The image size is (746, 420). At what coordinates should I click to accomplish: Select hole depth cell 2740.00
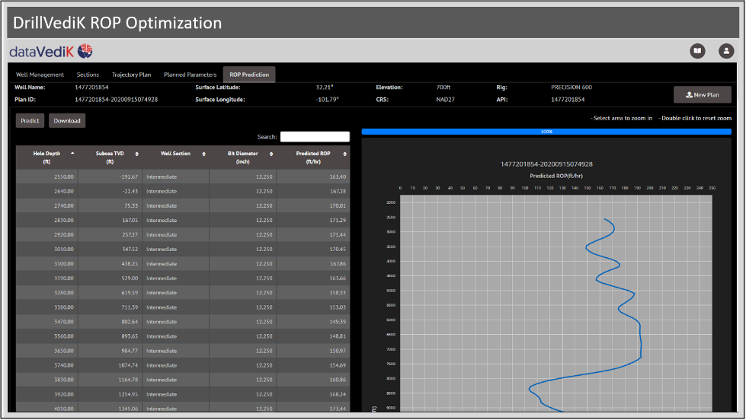pos(47,205)
